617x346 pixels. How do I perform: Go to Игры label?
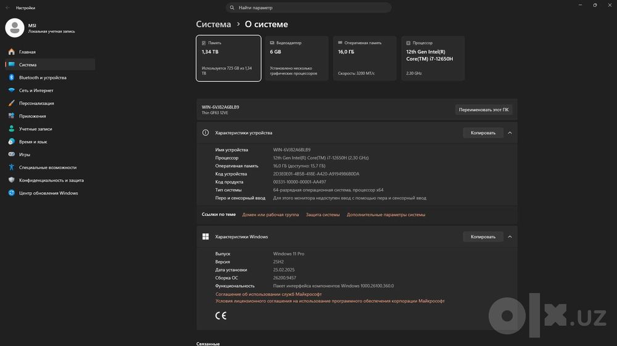coord(25,155)
